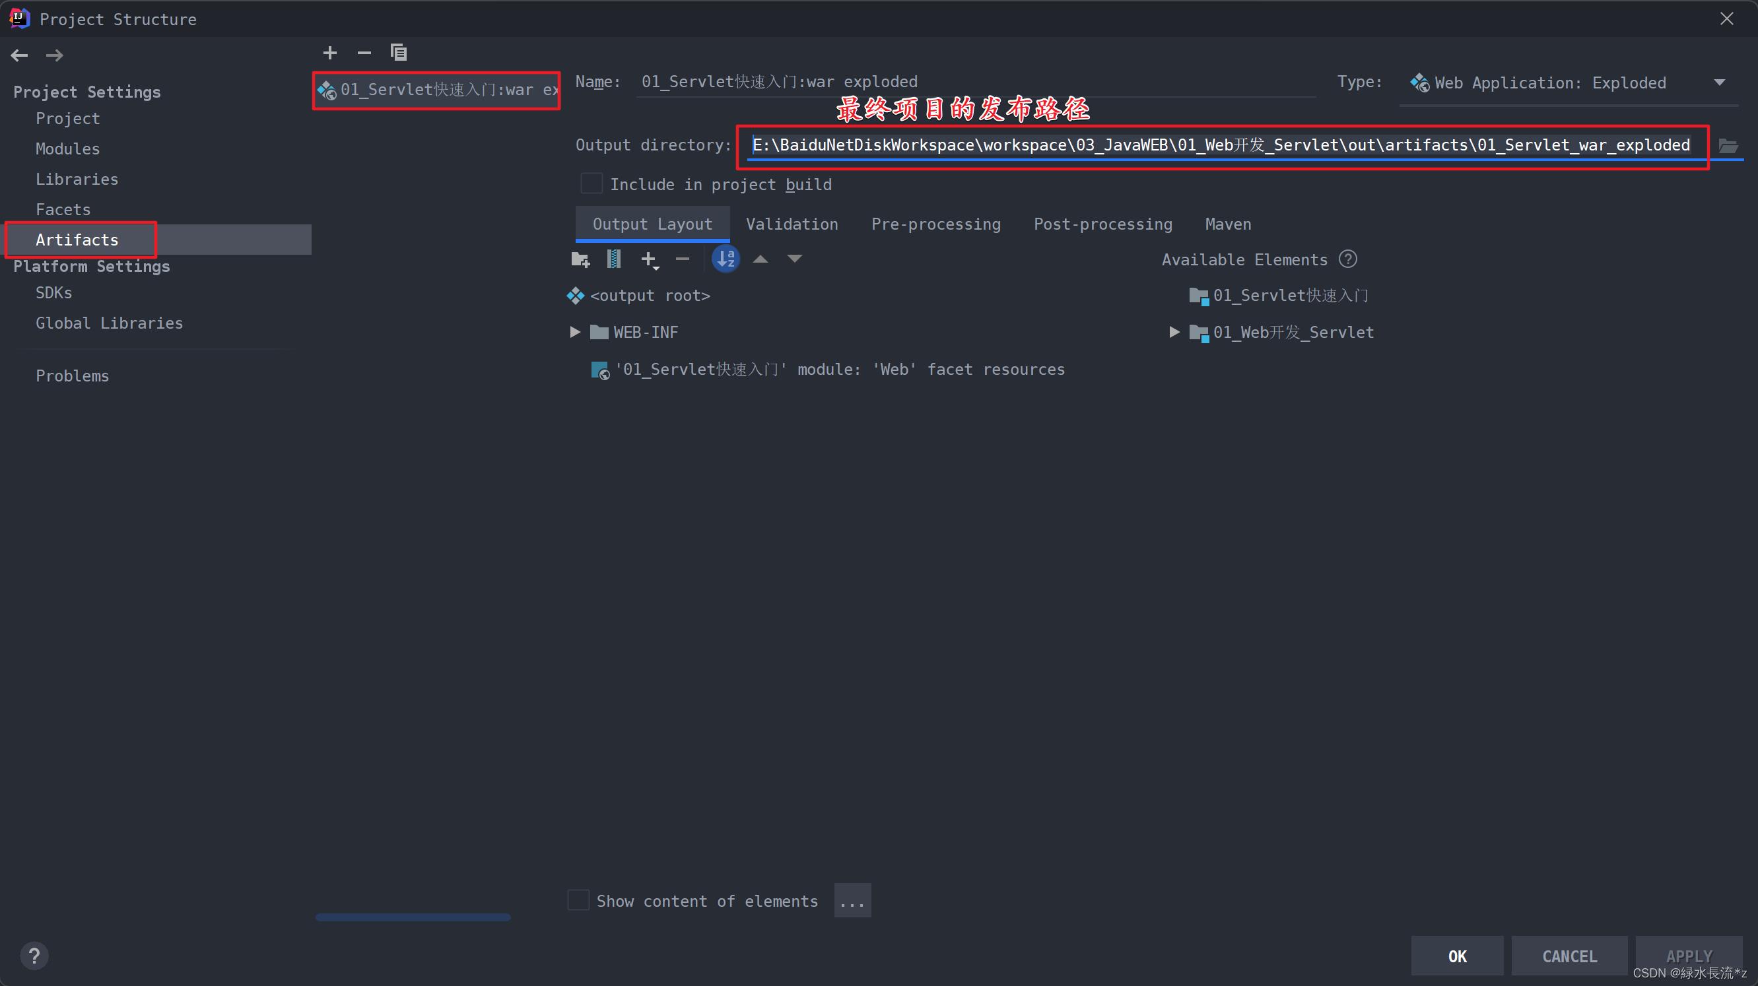This screenshot has height=986, width=1758.
Task: Open Facets settings
Action: 63,209
